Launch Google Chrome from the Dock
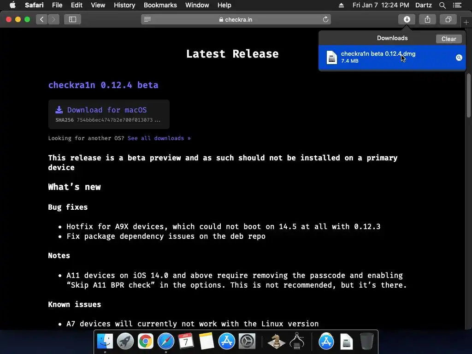 (145, 341)
